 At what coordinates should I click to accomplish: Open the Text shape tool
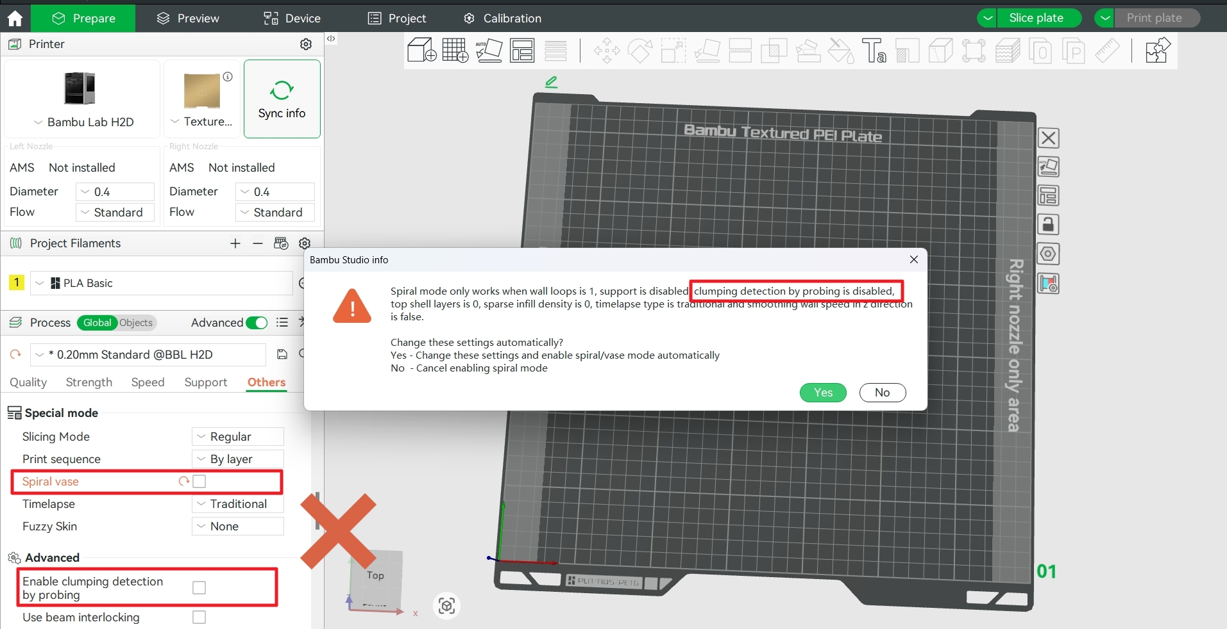click(874, 50)
